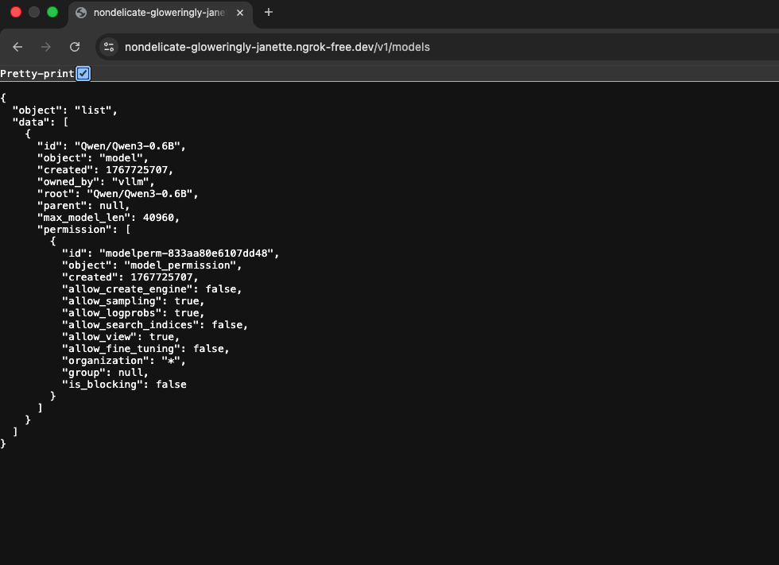Click the back navigation arrow
This screenshot has width=779, height=565.
coord(17,47)
